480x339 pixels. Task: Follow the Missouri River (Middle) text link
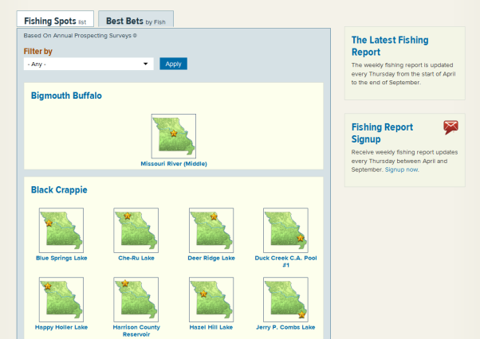[x=174, y=164]
